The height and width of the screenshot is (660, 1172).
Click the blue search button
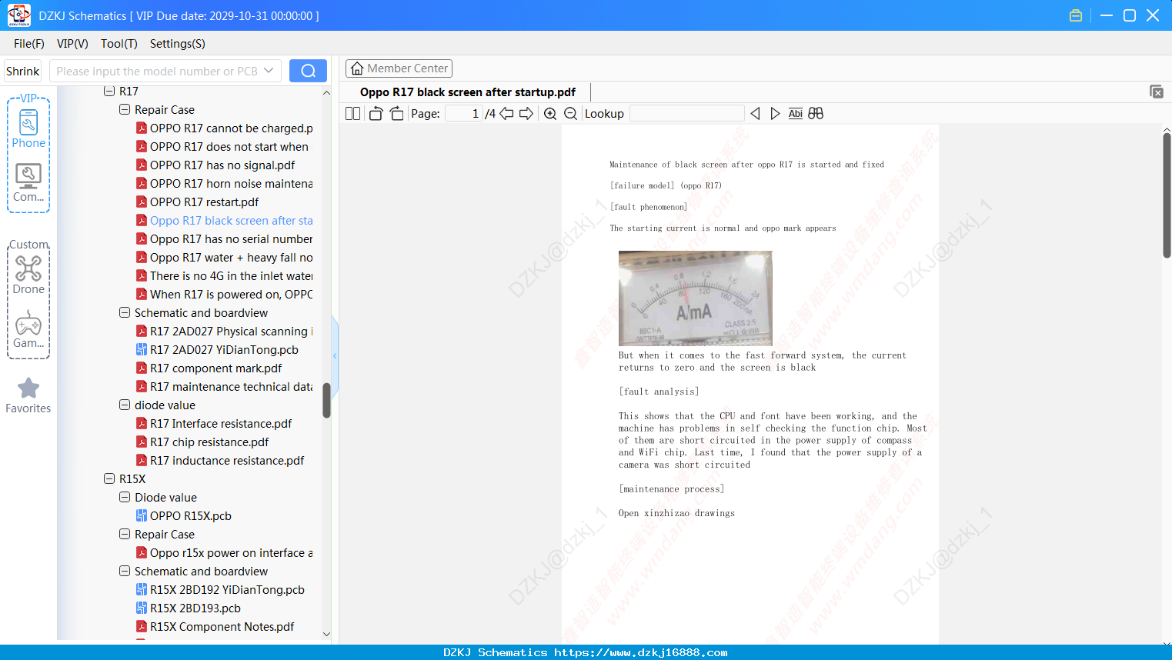[x=308, y=71]
